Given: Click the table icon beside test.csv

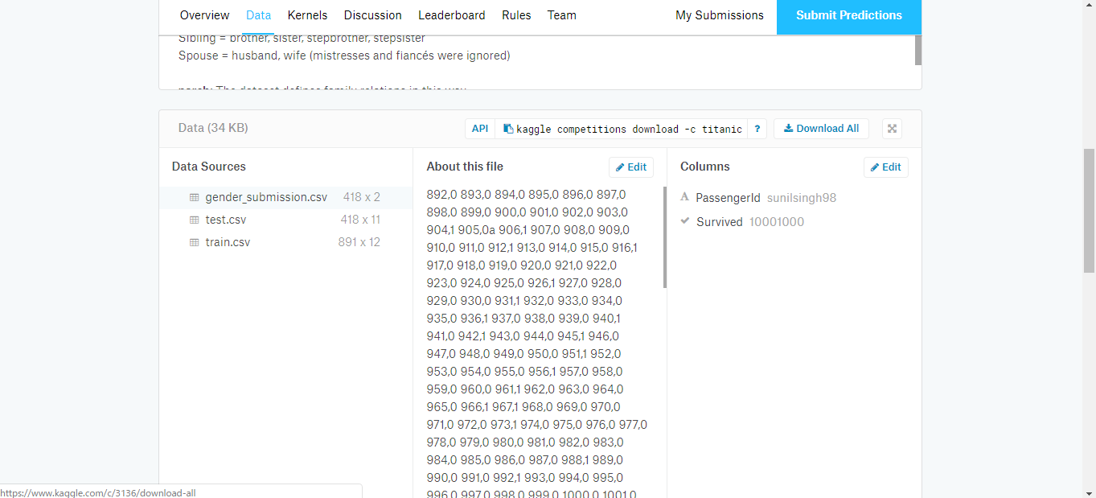Looking at the screenshot, I should click(194, 220).
